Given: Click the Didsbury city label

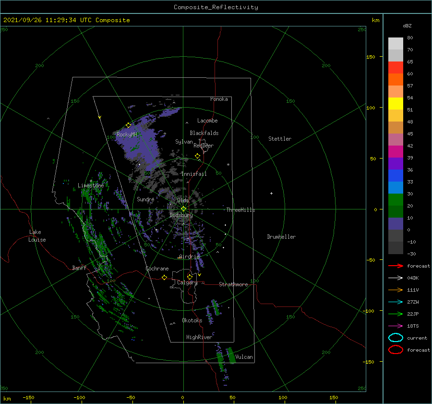Looking at the screenshot, I should (181, 215).
